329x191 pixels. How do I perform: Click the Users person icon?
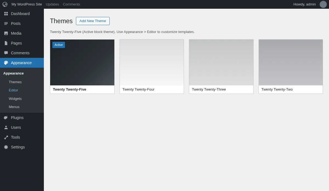tap(6, 127)
